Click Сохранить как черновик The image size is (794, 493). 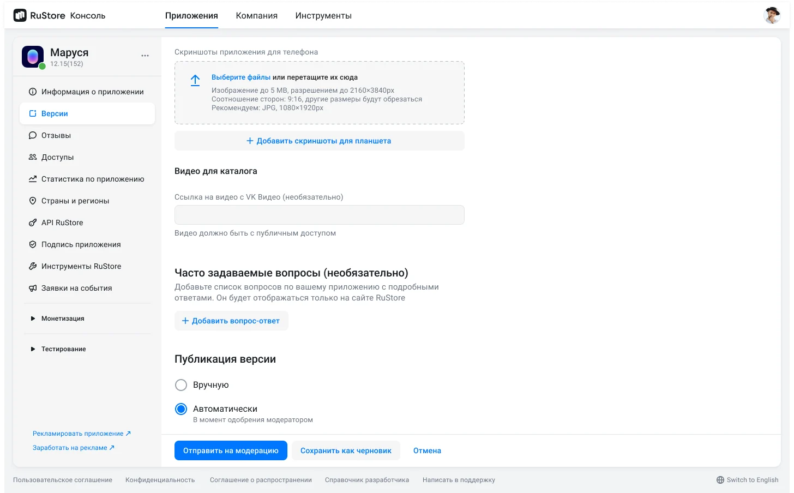[346, 450]
